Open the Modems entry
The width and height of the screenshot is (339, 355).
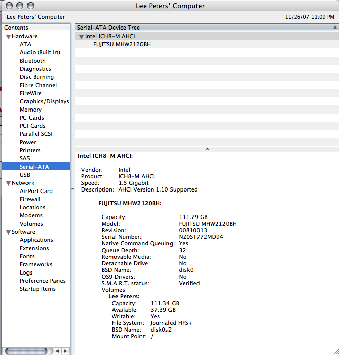(31, 215)
